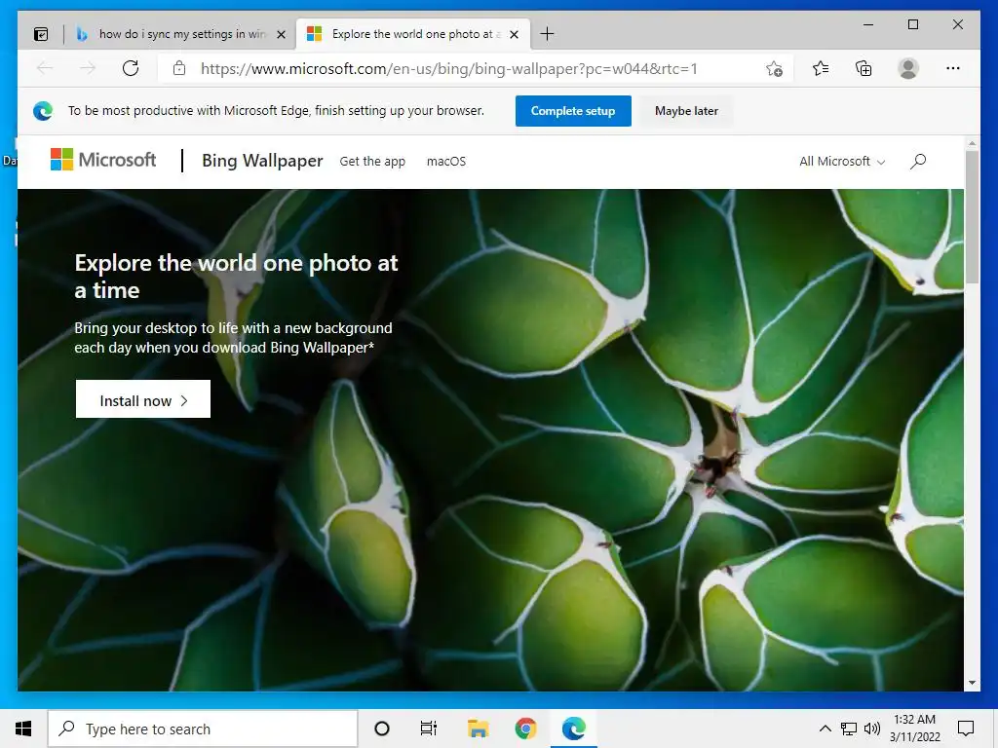
Task: Open a new tab with plus button
Action: point(547,34)
